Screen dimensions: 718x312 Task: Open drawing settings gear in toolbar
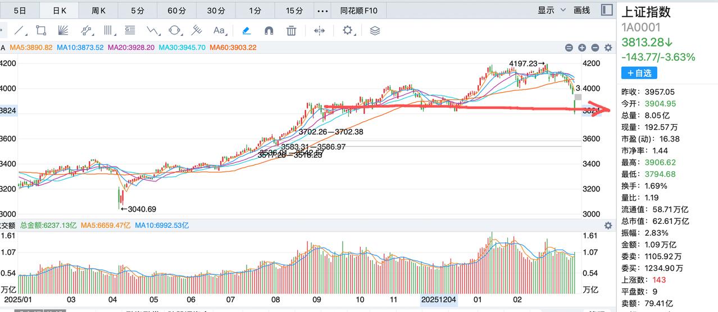pos(348,30)
